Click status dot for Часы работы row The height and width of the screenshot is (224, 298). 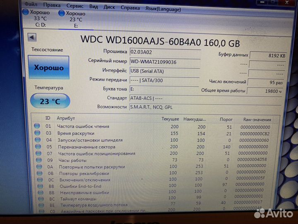(x=39, y=160)
